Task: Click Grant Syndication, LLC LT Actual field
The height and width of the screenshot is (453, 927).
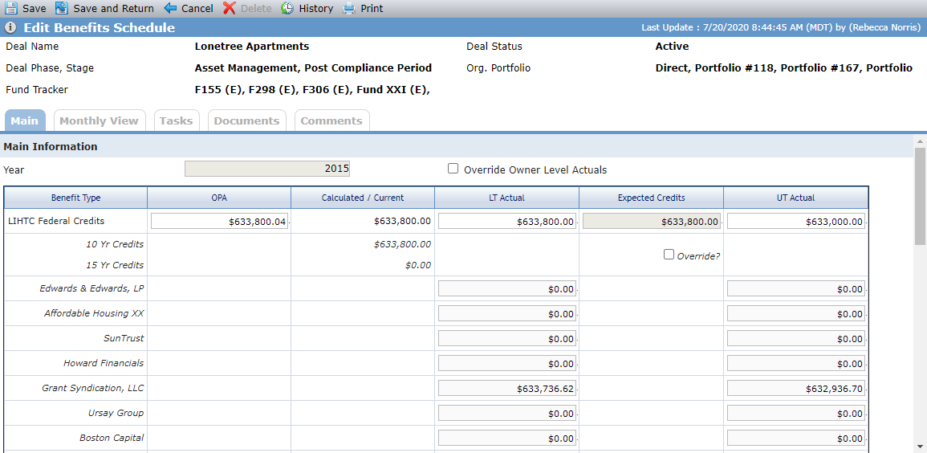Action: click(507, 388)
